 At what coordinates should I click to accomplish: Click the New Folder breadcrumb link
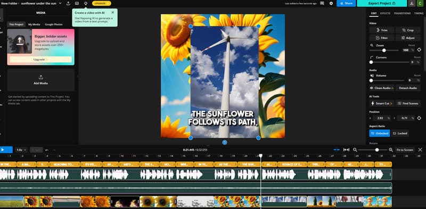tap(10, 3)
